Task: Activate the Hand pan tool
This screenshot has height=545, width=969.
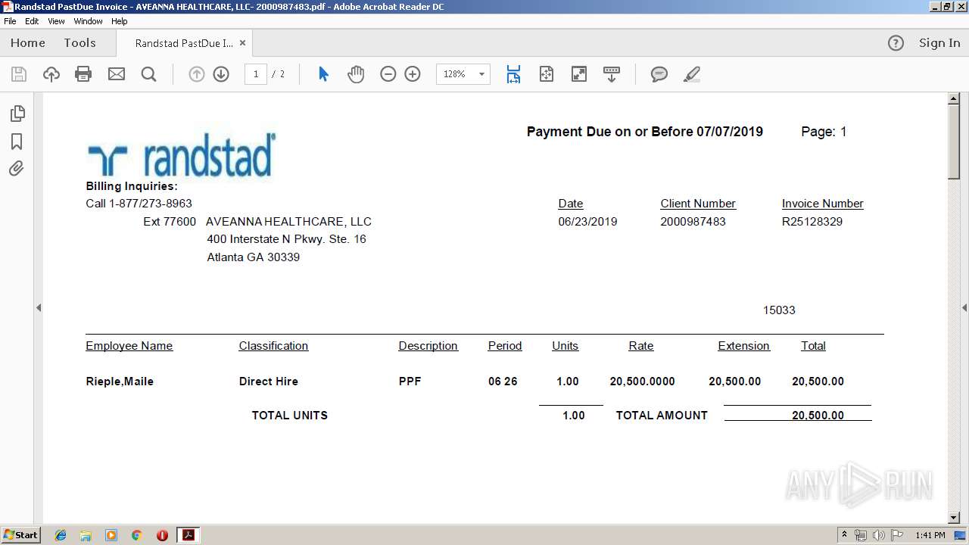Action: click(x=356, y=74)
